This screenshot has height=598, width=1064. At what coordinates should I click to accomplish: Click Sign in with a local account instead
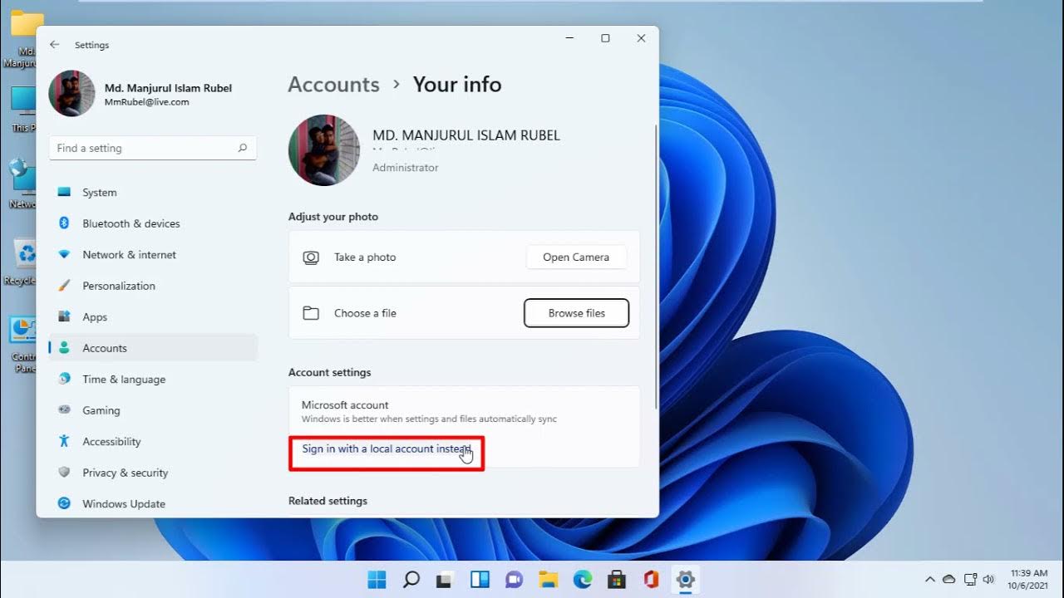387,448
